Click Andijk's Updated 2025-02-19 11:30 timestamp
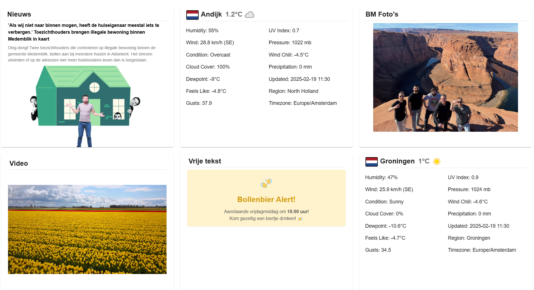 pos(299,79)
